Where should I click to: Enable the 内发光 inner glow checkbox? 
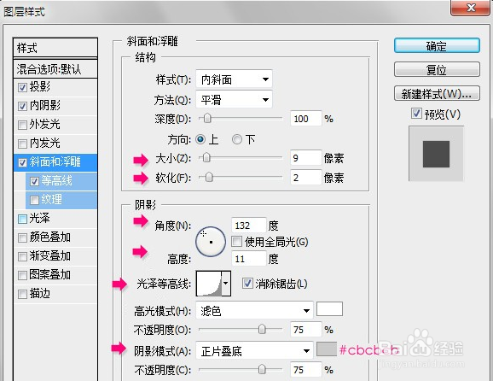click(22, 144)
